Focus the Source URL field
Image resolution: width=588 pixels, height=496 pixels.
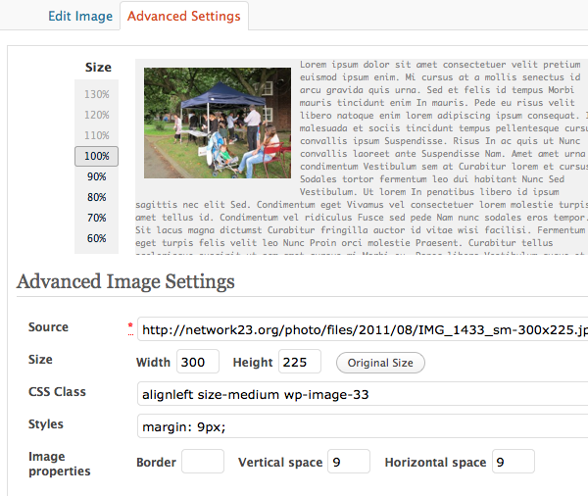(363, 330)
